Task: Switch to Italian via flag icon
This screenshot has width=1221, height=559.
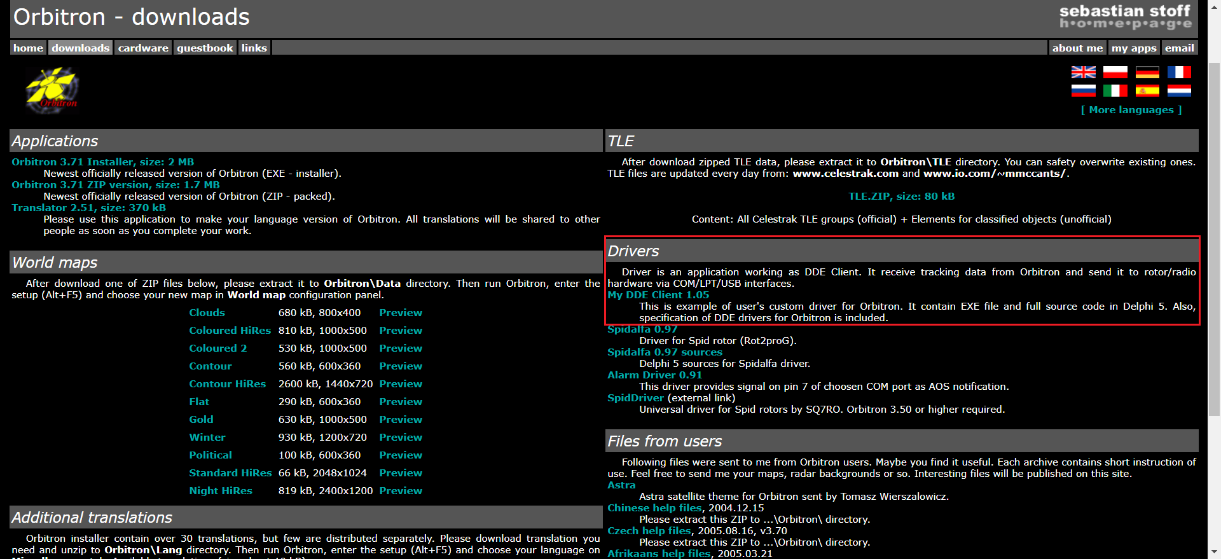Action: pos(1115,91)
